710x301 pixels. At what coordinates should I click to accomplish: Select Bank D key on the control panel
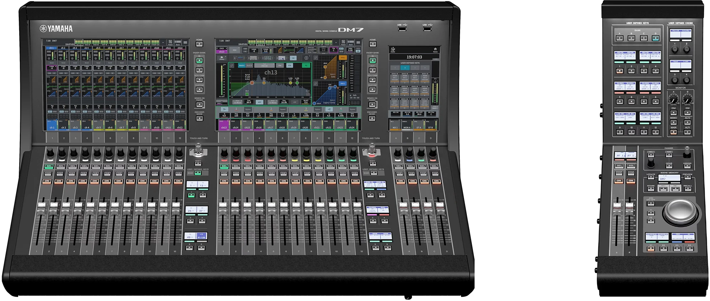656,38
